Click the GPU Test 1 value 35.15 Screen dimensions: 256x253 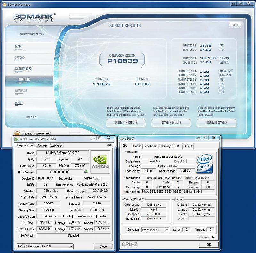tap(205, 46)
